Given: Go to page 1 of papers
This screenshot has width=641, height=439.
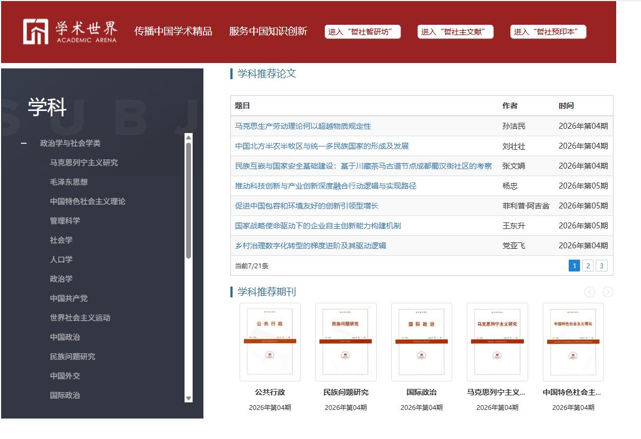Looking at the screenshot, I should click(575, 266).
